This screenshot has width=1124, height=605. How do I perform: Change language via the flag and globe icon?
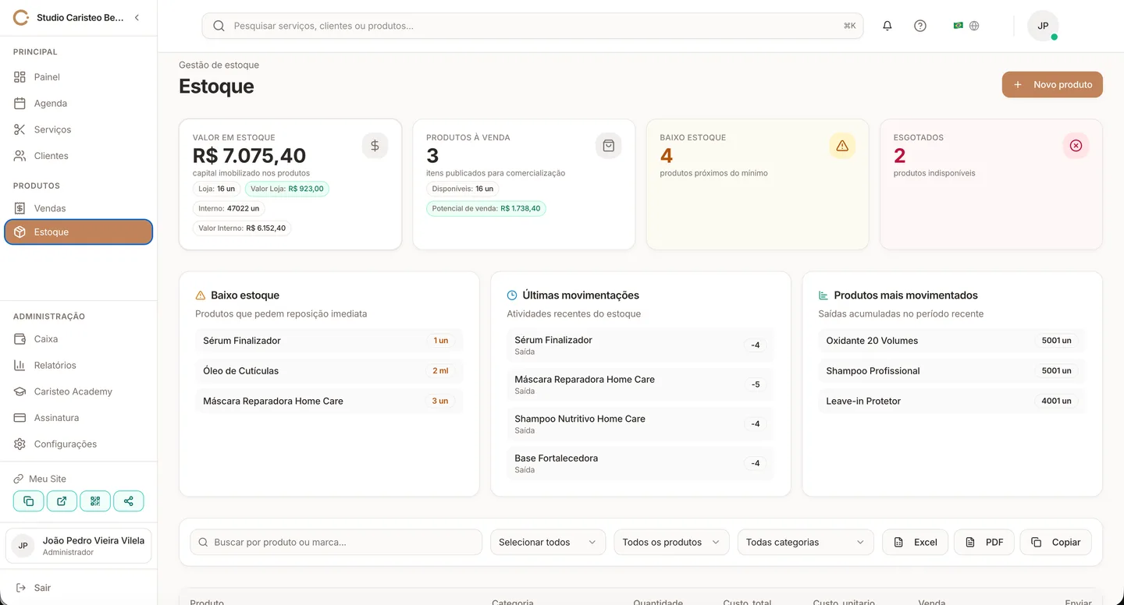click(966, 26)
